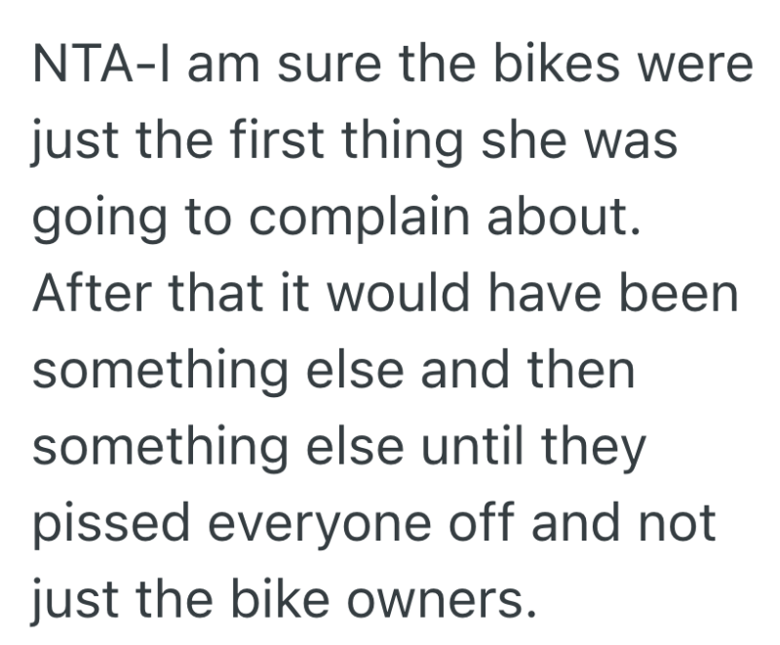The height and width of the screenshot is (645, 780).
Task: Click on the word "about"
Action: [575, 220]
